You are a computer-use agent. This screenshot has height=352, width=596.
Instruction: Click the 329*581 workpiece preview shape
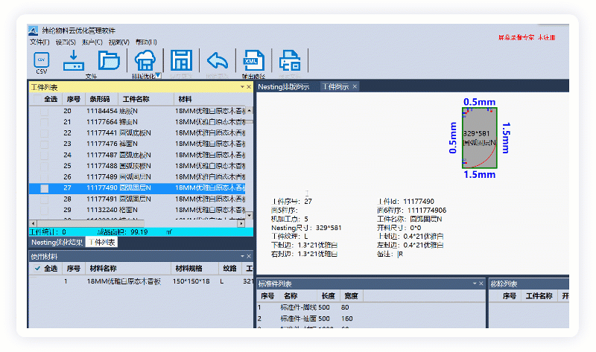coord(479,137)
